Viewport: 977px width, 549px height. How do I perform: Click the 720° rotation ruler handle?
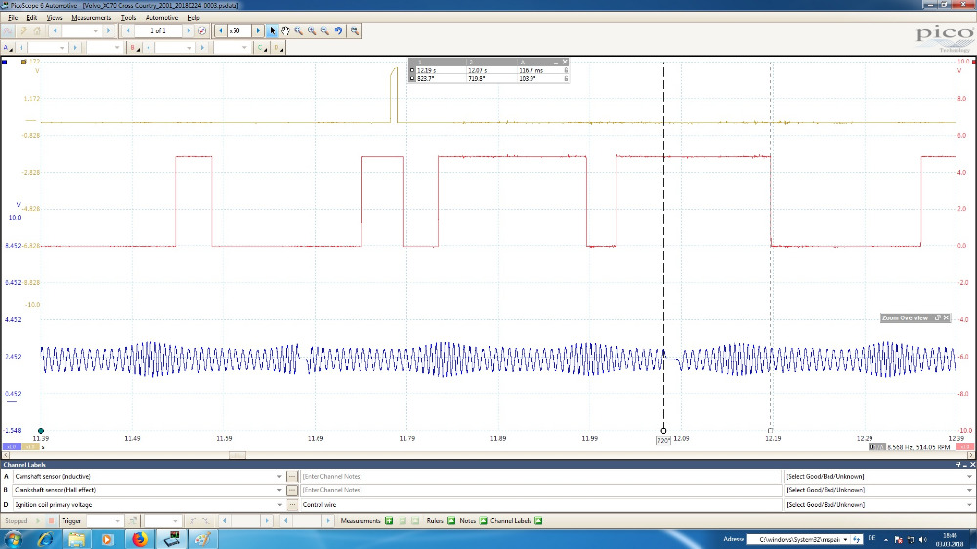[x=664, y=431]
